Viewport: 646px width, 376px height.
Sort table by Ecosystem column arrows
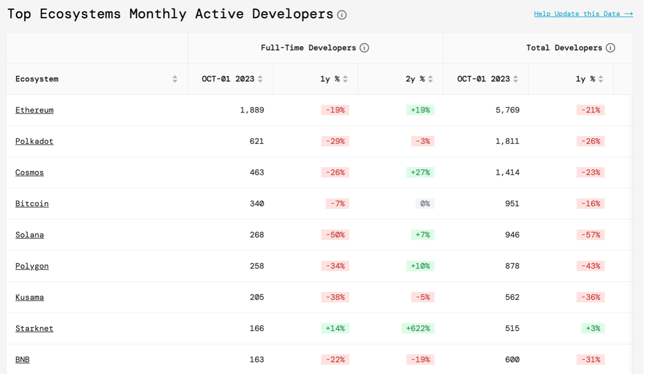(x=175, y=79)
